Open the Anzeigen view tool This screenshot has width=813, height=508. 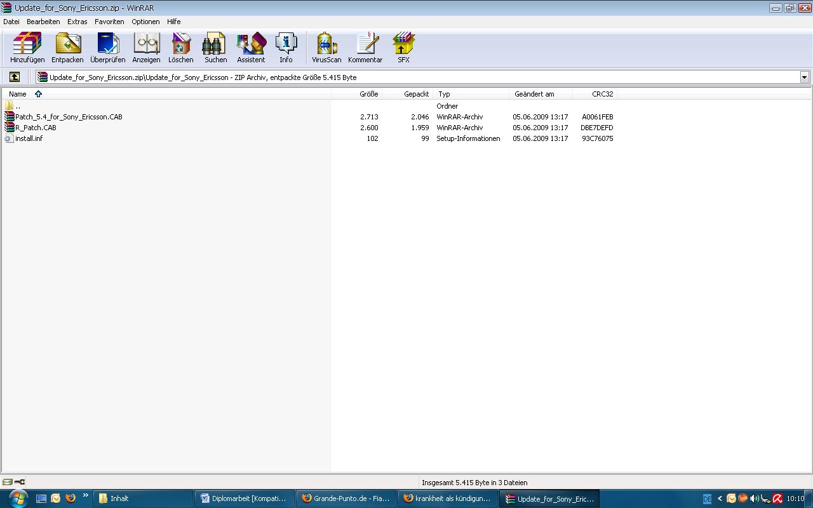tap(146, 48)
